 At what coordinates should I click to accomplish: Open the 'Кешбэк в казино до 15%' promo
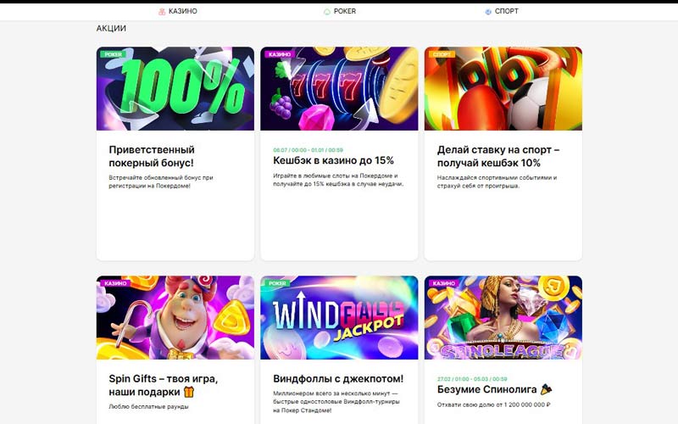[333, 160]
